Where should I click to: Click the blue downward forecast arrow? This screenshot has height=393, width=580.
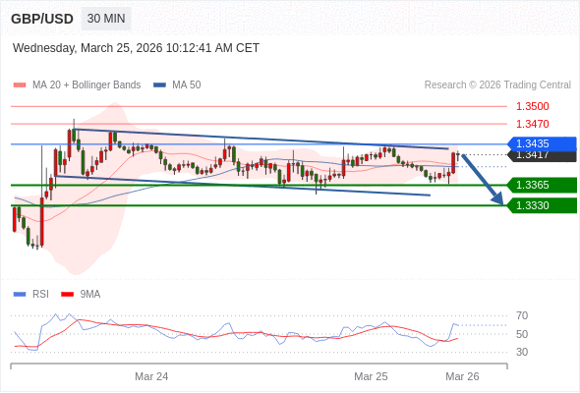[x=483, y=180]
